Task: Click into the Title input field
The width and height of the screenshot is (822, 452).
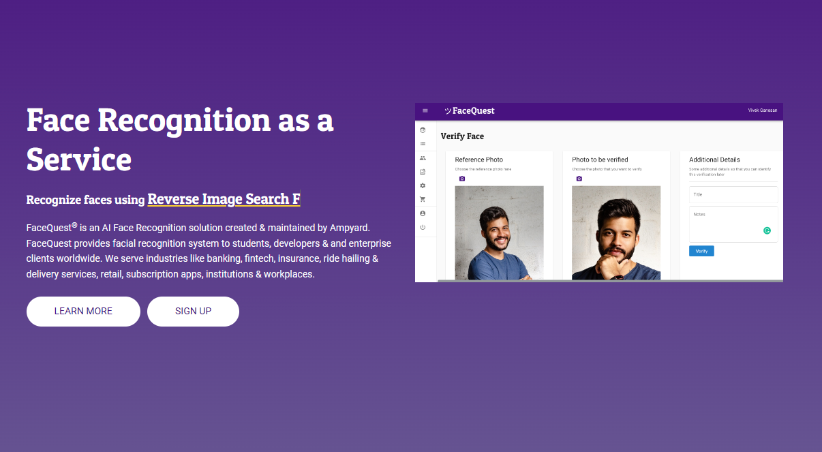Action: tap(733, 195)
